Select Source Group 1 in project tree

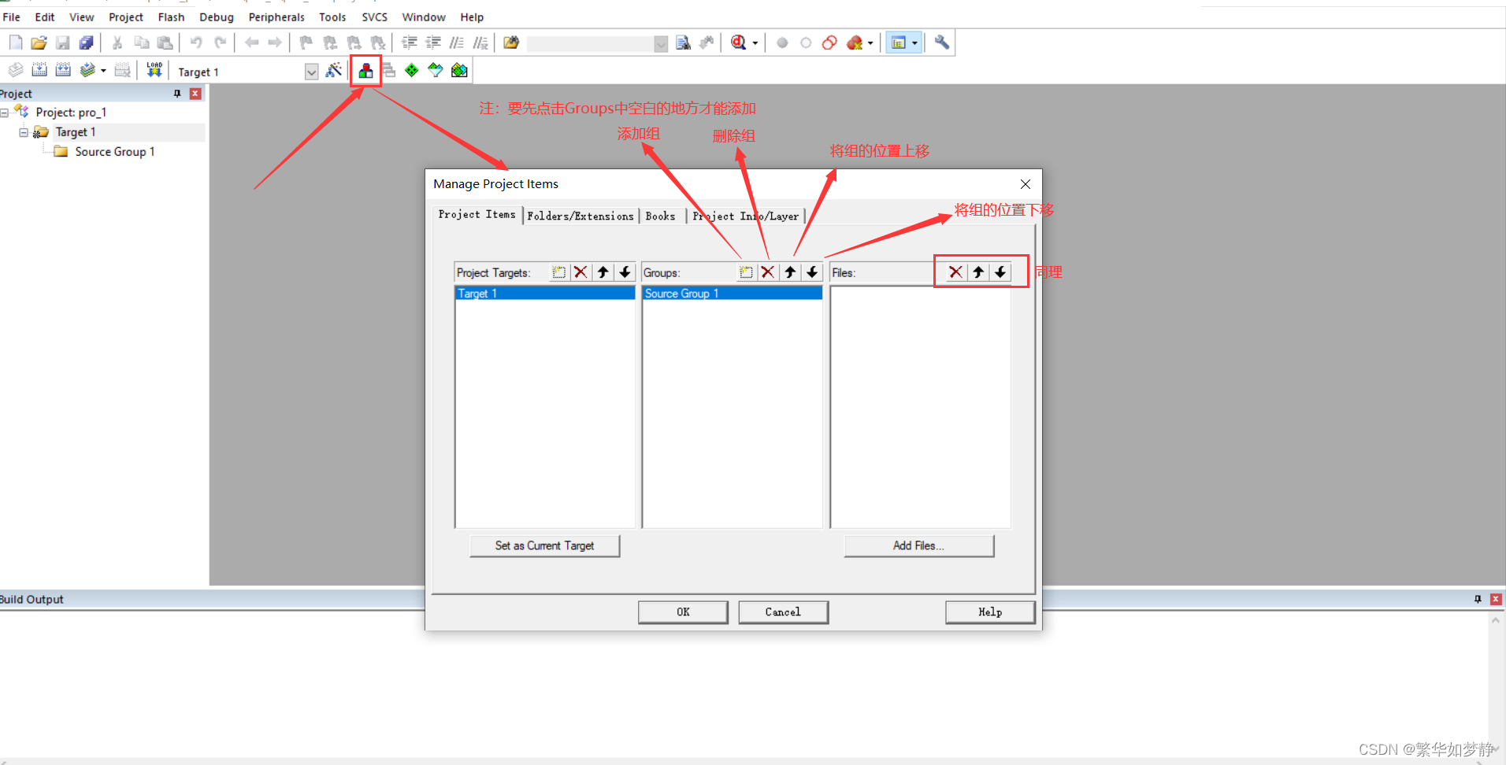114,152
